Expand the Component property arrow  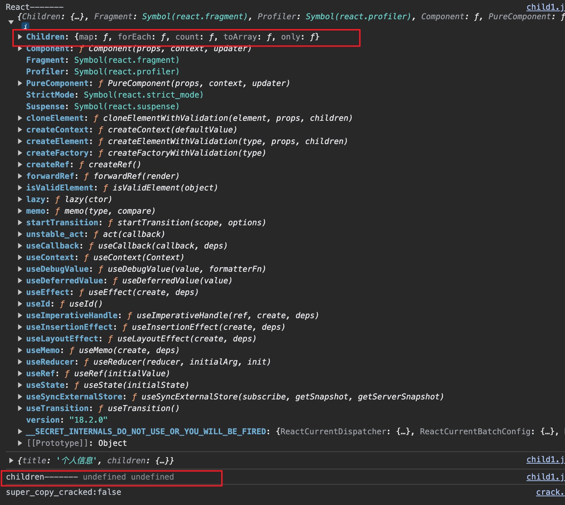[x=20, y=48]
